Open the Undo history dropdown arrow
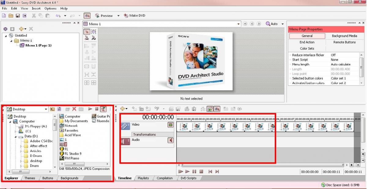Screen dimensions: 367x189 (x=65, y=16)
